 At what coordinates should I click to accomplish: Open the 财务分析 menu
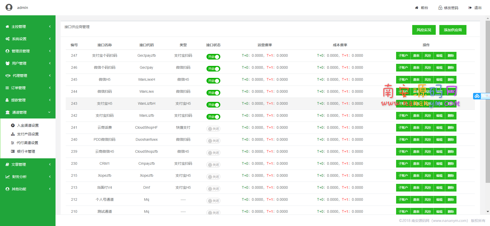[28, 177]
